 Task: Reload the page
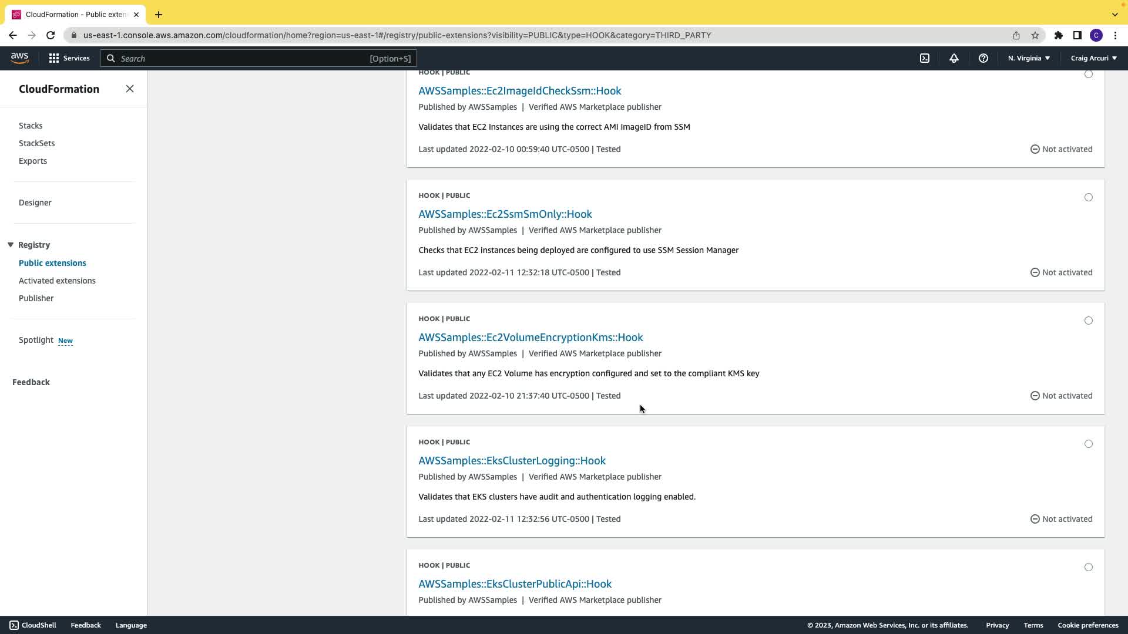point(51,35)
